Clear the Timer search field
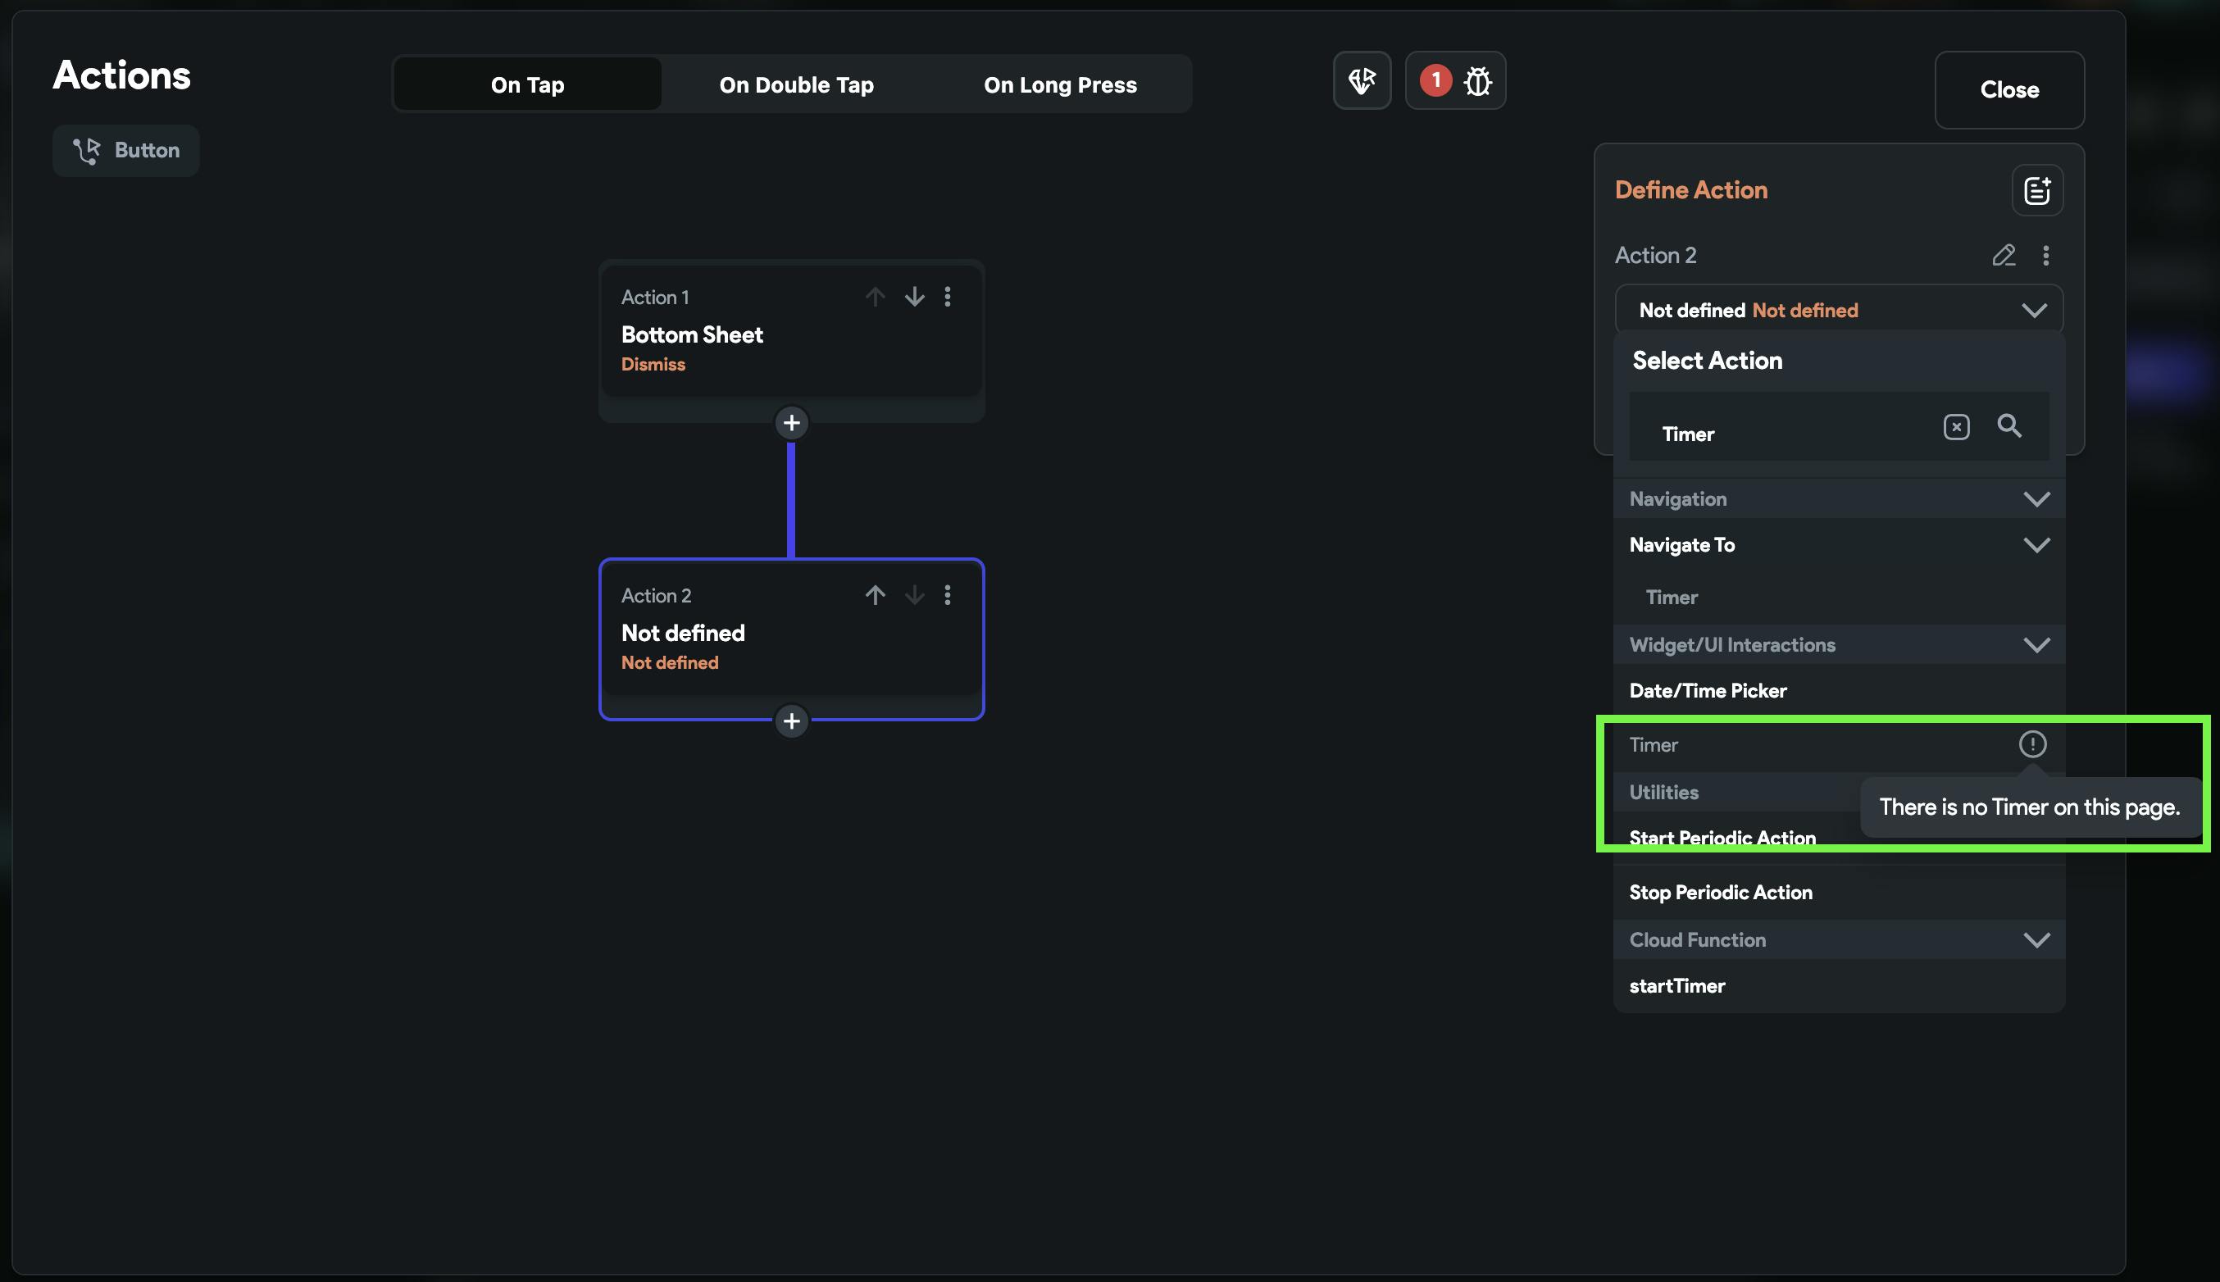The image size is (2220, 1282). click(1956, 427)
